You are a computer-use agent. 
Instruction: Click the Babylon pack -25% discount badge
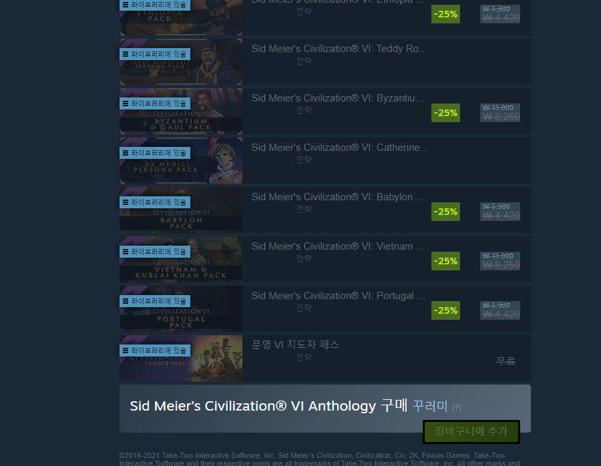point(445,212)
